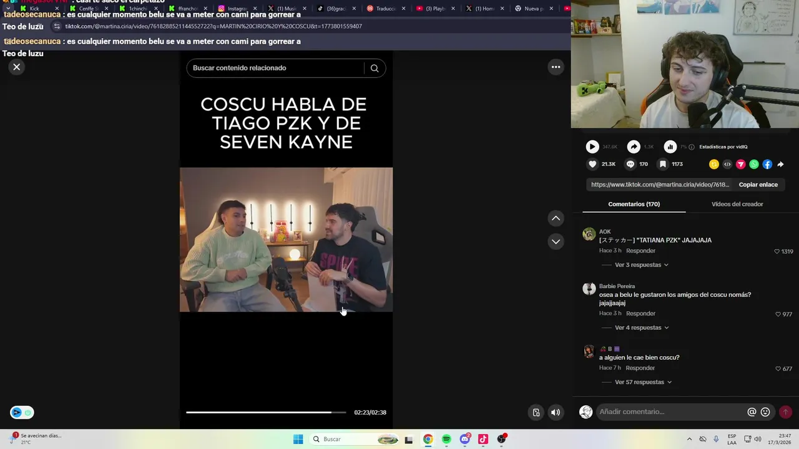Share video to WhatsApp
This screenshot has width=799, height=449.
[x=754, y=165]
